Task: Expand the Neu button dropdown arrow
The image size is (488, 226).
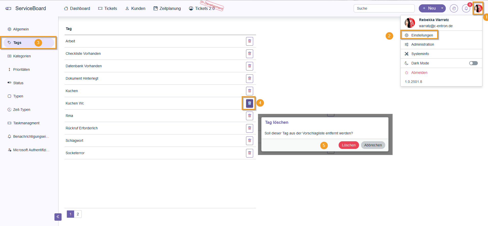Action: click(x=442, y=8)
